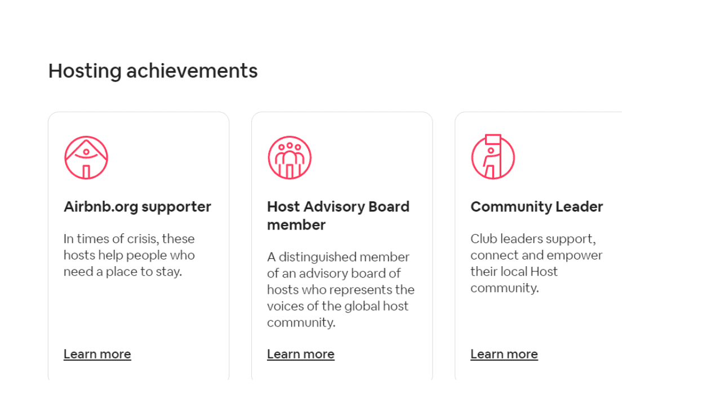Click the person-holding-flag badge icon

tap(492, 156)
